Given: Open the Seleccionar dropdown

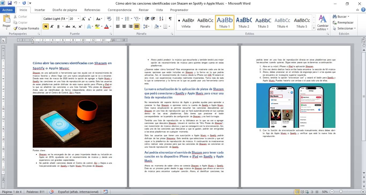Looking at the screenshot, I should (x=344, y=28).
